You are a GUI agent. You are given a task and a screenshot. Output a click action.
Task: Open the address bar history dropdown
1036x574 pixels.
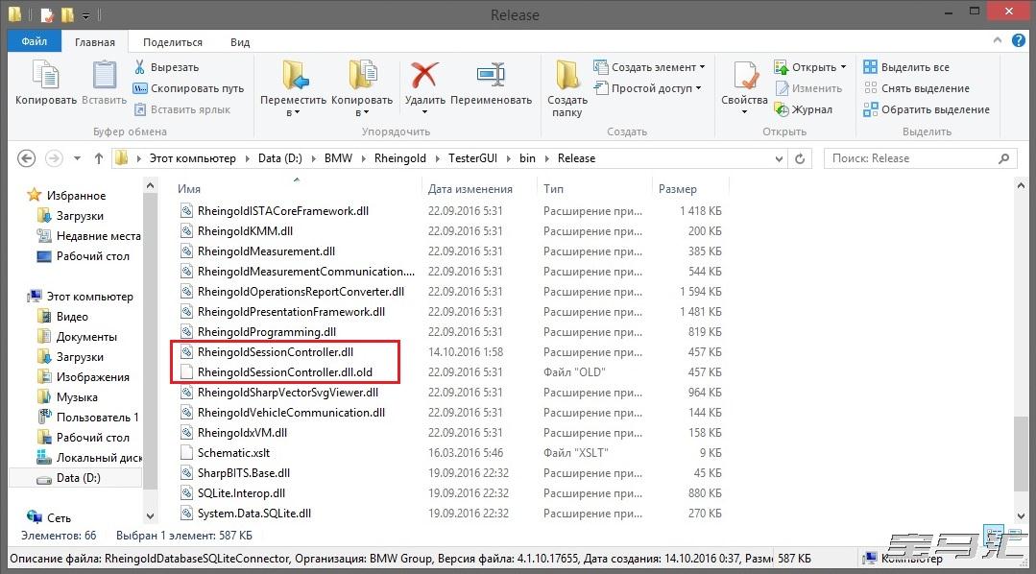[779, 158]
